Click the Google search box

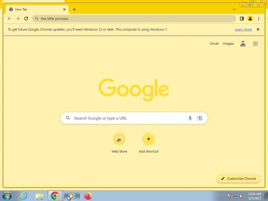(x=134, y=118)
